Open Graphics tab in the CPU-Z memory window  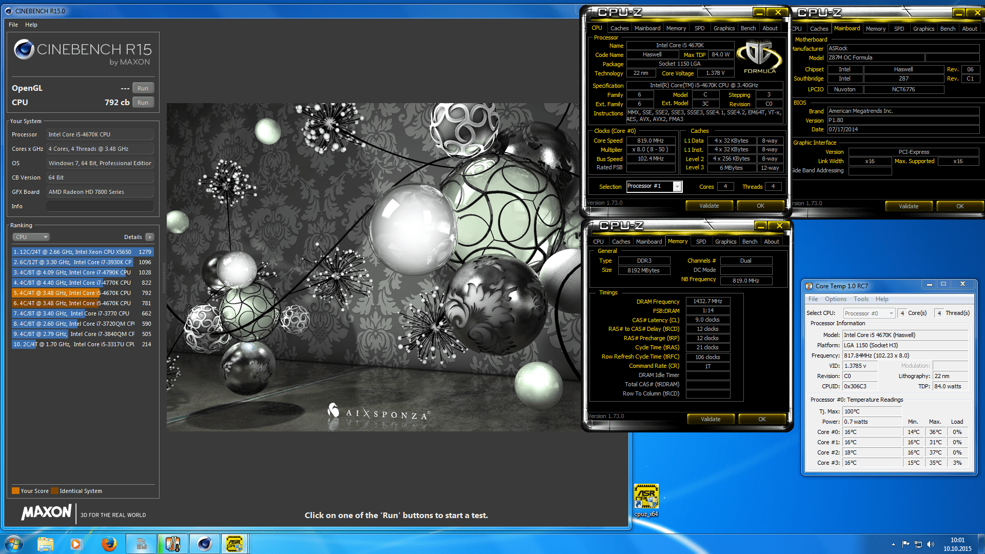pyautogui.click(x=725, y=242)
